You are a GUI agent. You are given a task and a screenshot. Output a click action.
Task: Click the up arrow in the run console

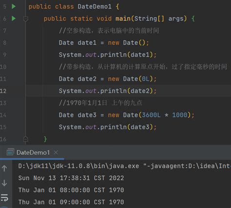click(4, 168)
